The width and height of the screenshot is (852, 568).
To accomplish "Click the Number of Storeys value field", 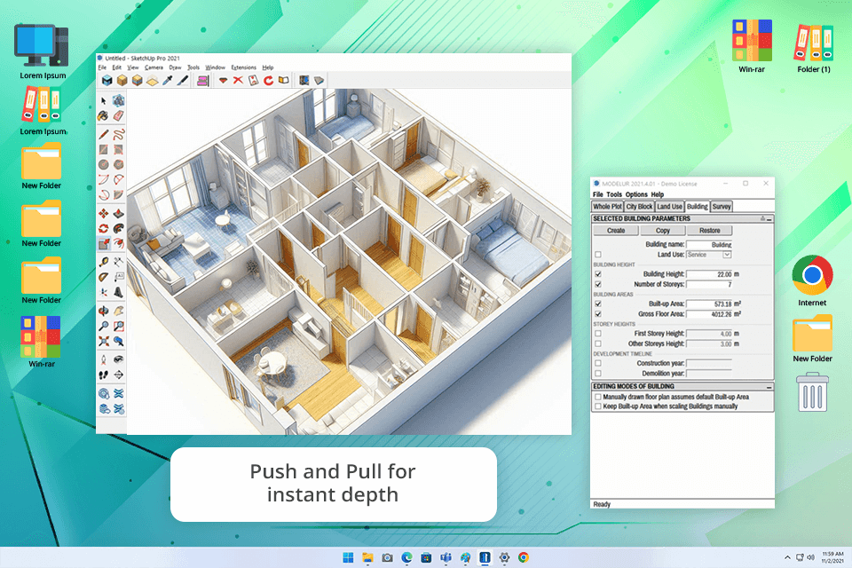I will 709,284.
